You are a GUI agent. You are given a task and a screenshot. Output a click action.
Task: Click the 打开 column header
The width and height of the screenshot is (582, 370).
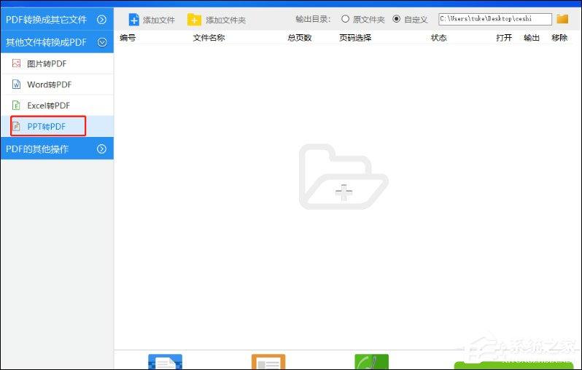tap(504, 37)
